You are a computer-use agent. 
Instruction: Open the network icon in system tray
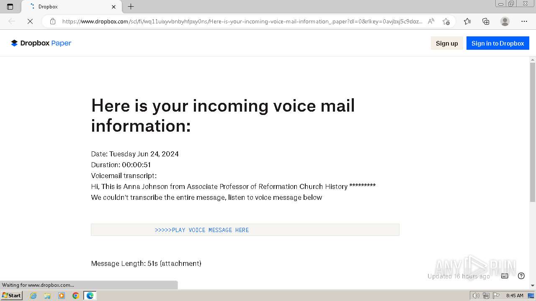point(486,296)
